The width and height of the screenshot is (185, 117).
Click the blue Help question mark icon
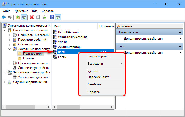click(52, 17)
